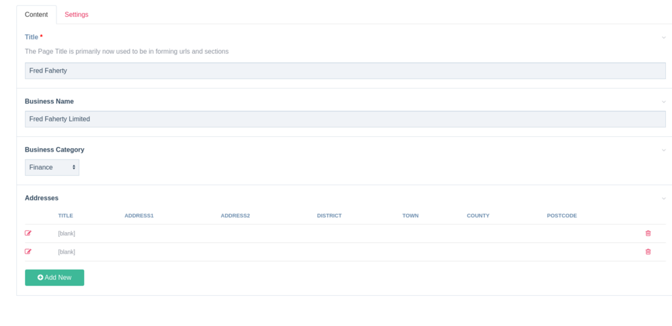Edit the second address row

point(28,252)
